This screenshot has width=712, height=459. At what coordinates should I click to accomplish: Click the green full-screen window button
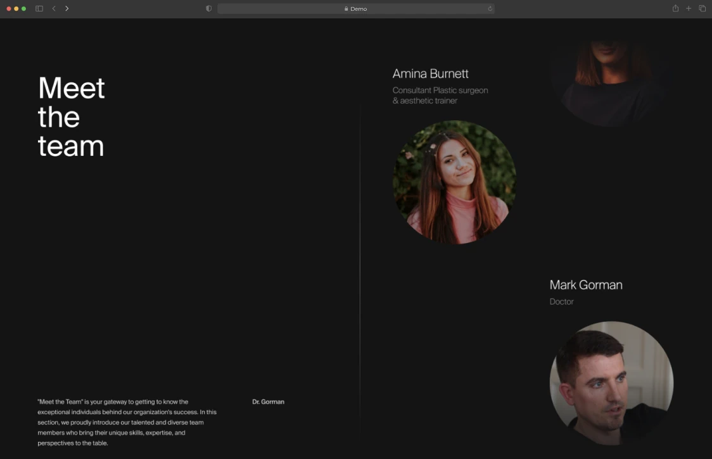pos(24,9)
